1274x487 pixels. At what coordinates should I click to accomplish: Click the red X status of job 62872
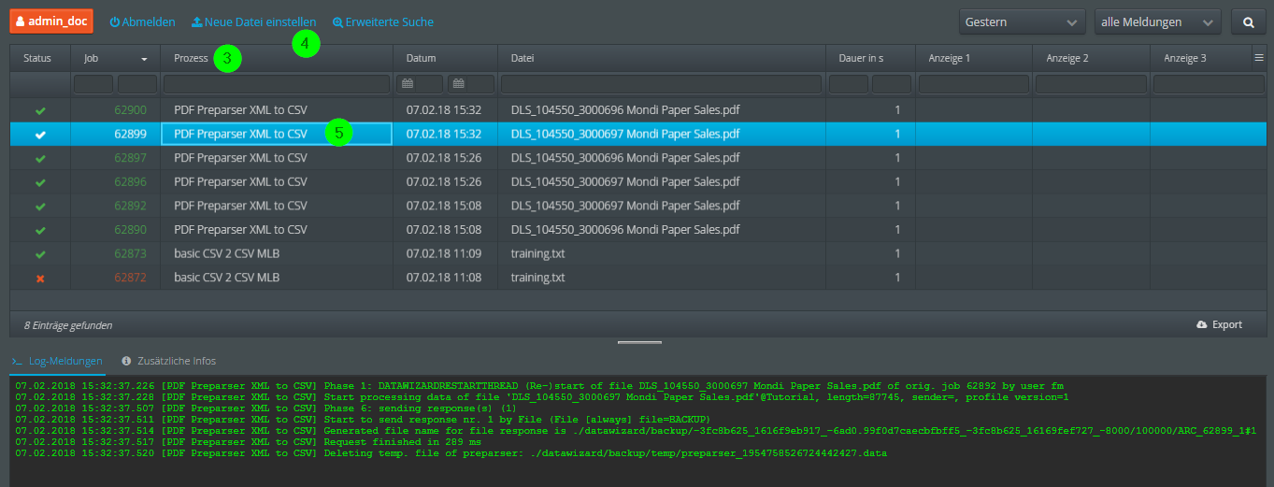[x=40, y=278]
